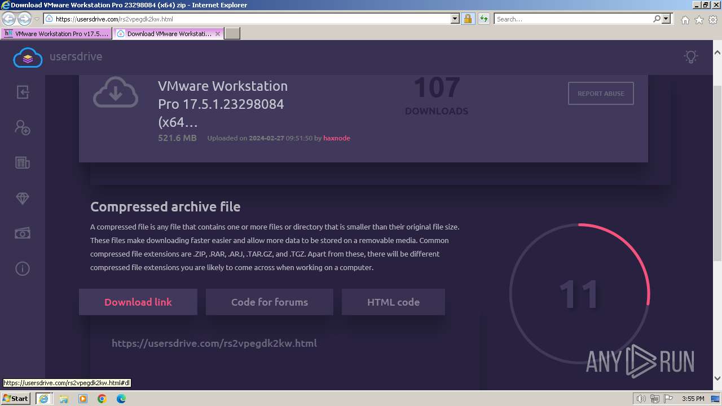Open the diamond premium sidebar icon
This screenshot has height=406, width=722.
point(23,198)
